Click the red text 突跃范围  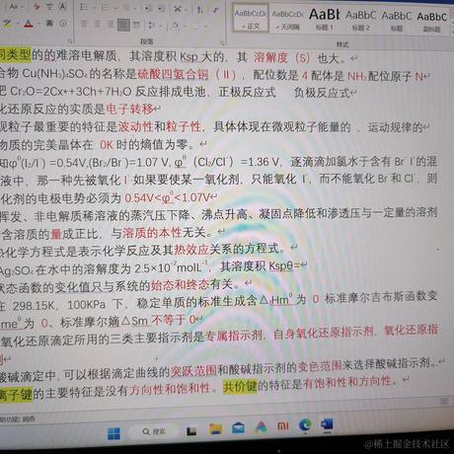pos(193,371)
